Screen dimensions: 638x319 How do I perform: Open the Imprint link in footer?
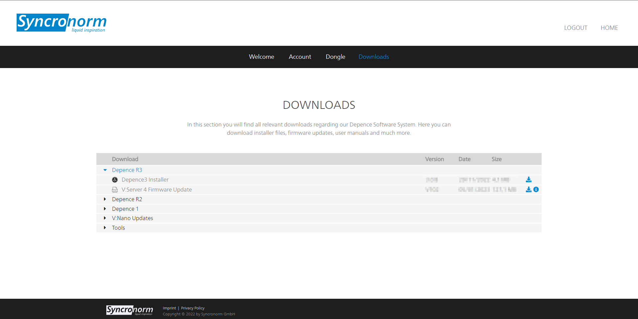(169, 308)
